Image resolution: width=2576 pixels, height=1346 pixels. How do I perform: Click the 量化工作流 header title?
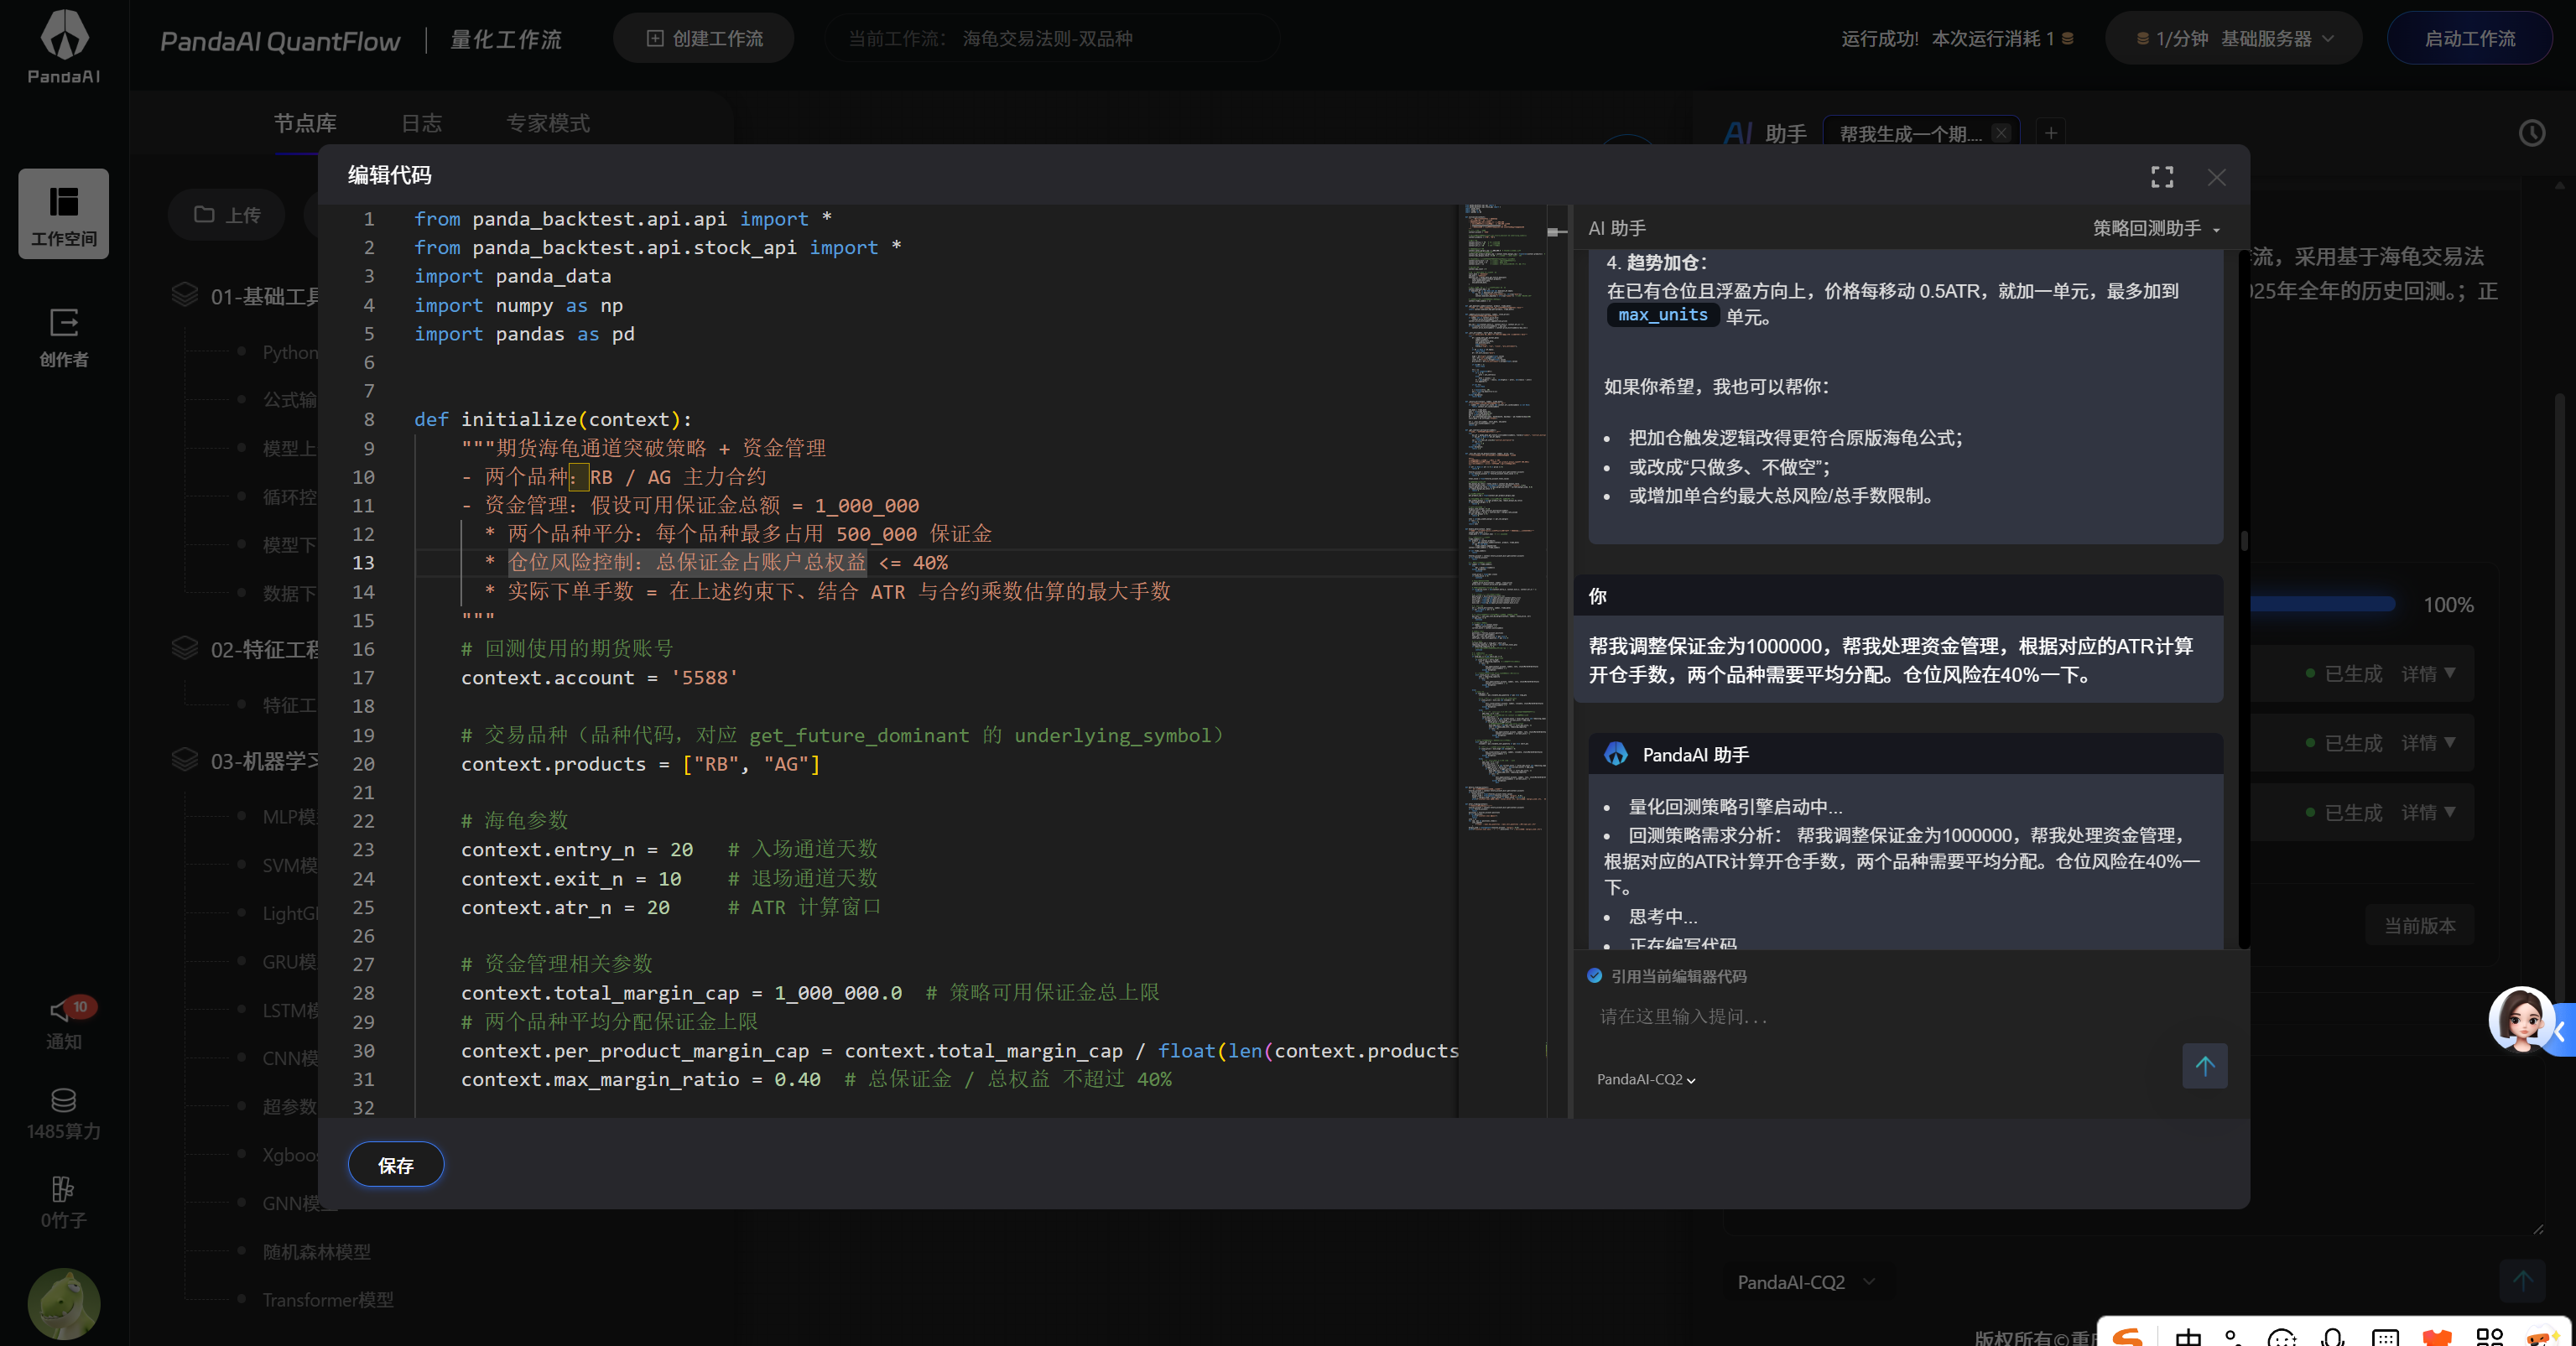tap(506, 40)
